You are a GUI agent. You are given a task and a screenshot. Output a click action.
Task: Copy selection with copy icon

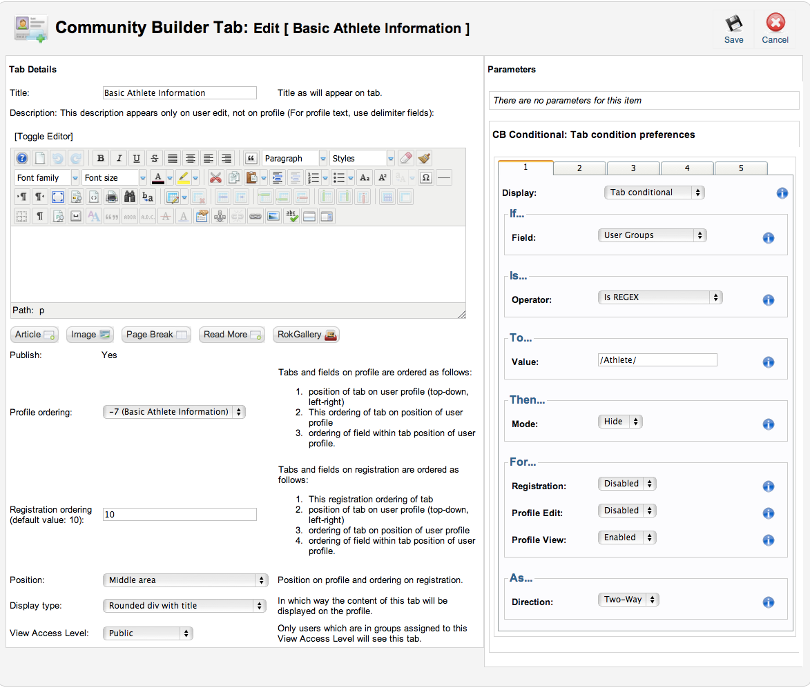[x=233, y=177]
